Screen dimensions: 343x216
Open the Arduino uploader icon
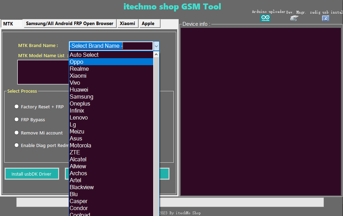click(x=265, y=18)
